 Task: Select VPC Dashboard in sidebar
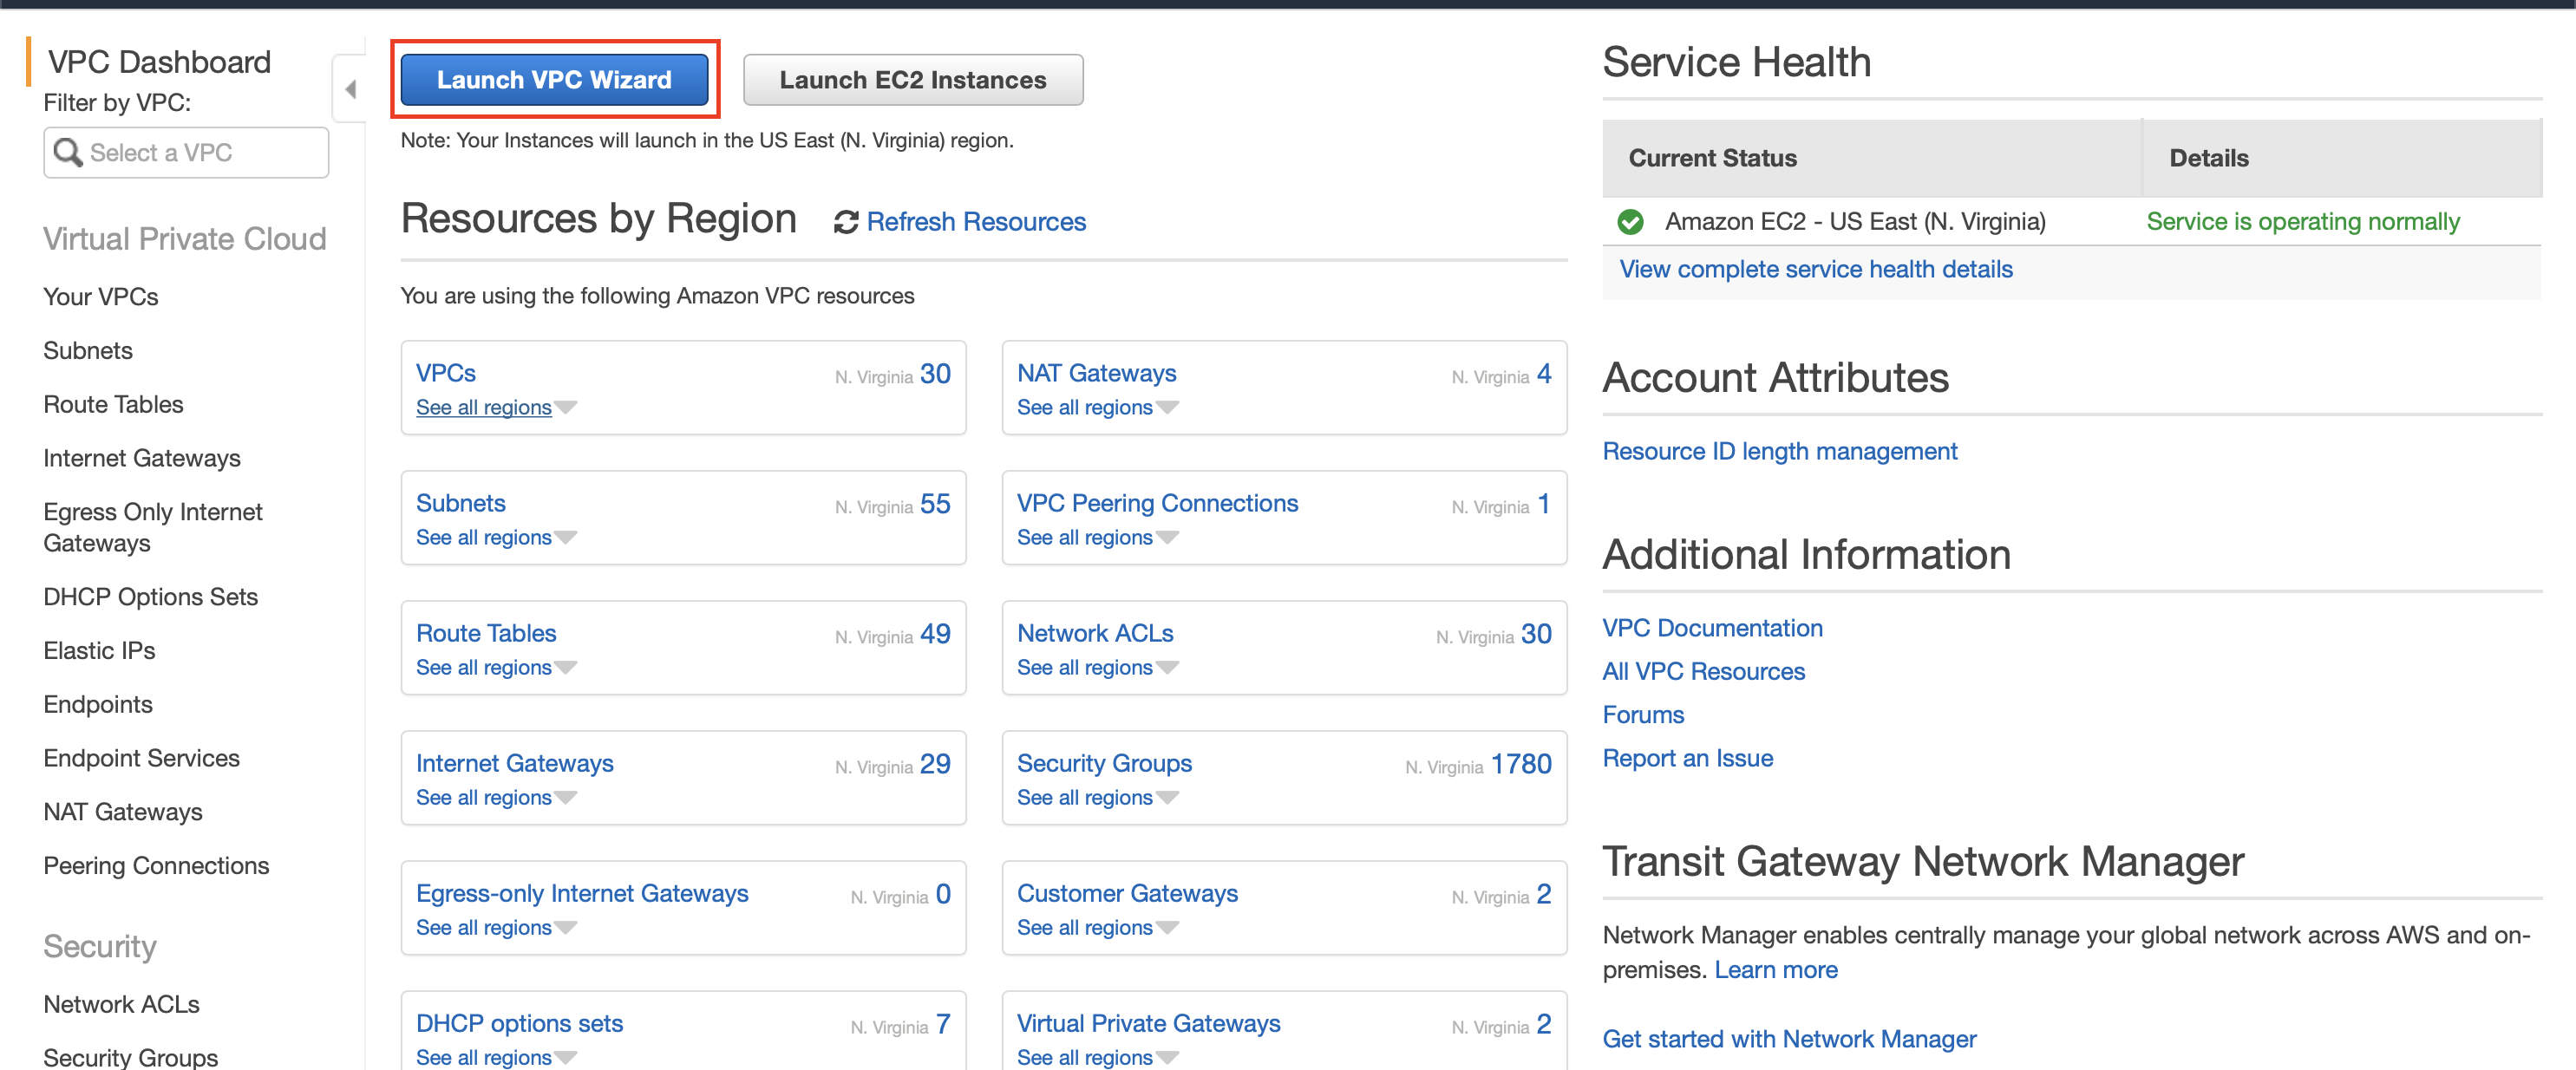(x=159, y=62)
